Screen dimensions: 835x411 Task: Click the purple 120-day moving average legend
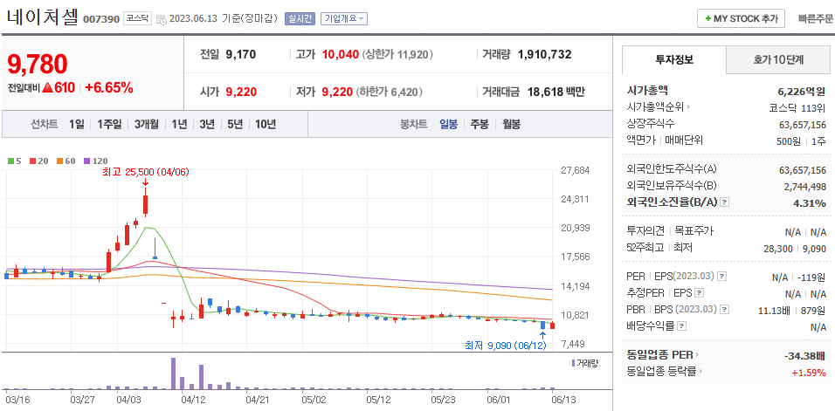pos(97,161)
